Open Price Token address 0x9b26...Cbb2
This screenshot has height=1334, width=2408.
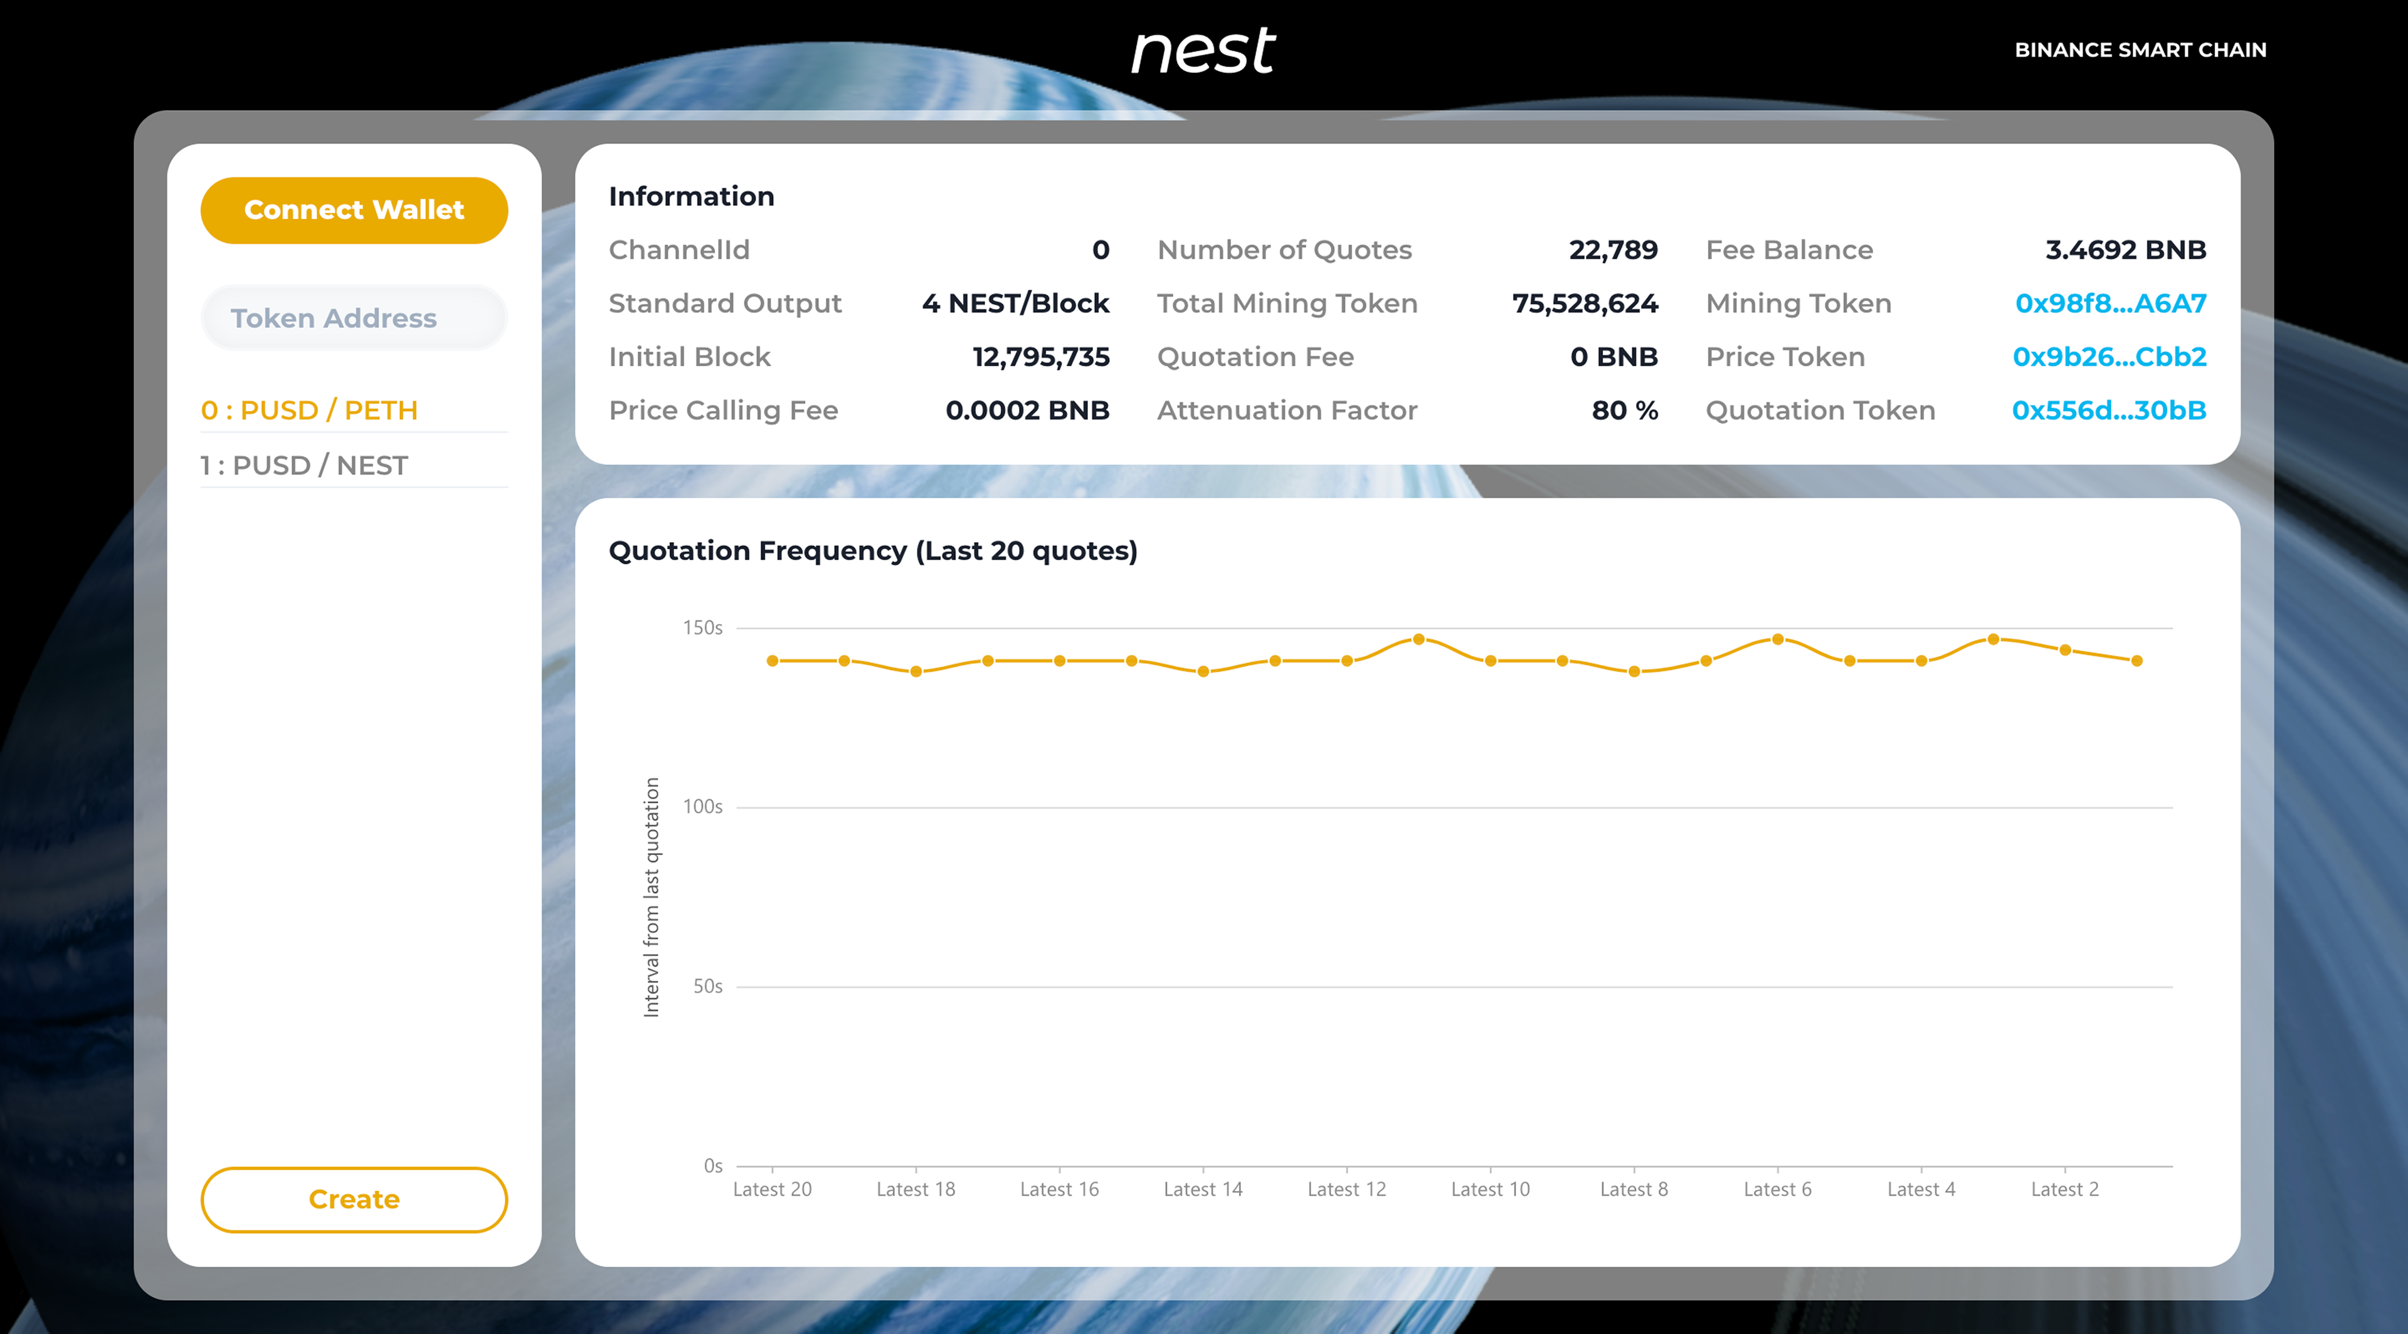click(x=2109, y=357)
